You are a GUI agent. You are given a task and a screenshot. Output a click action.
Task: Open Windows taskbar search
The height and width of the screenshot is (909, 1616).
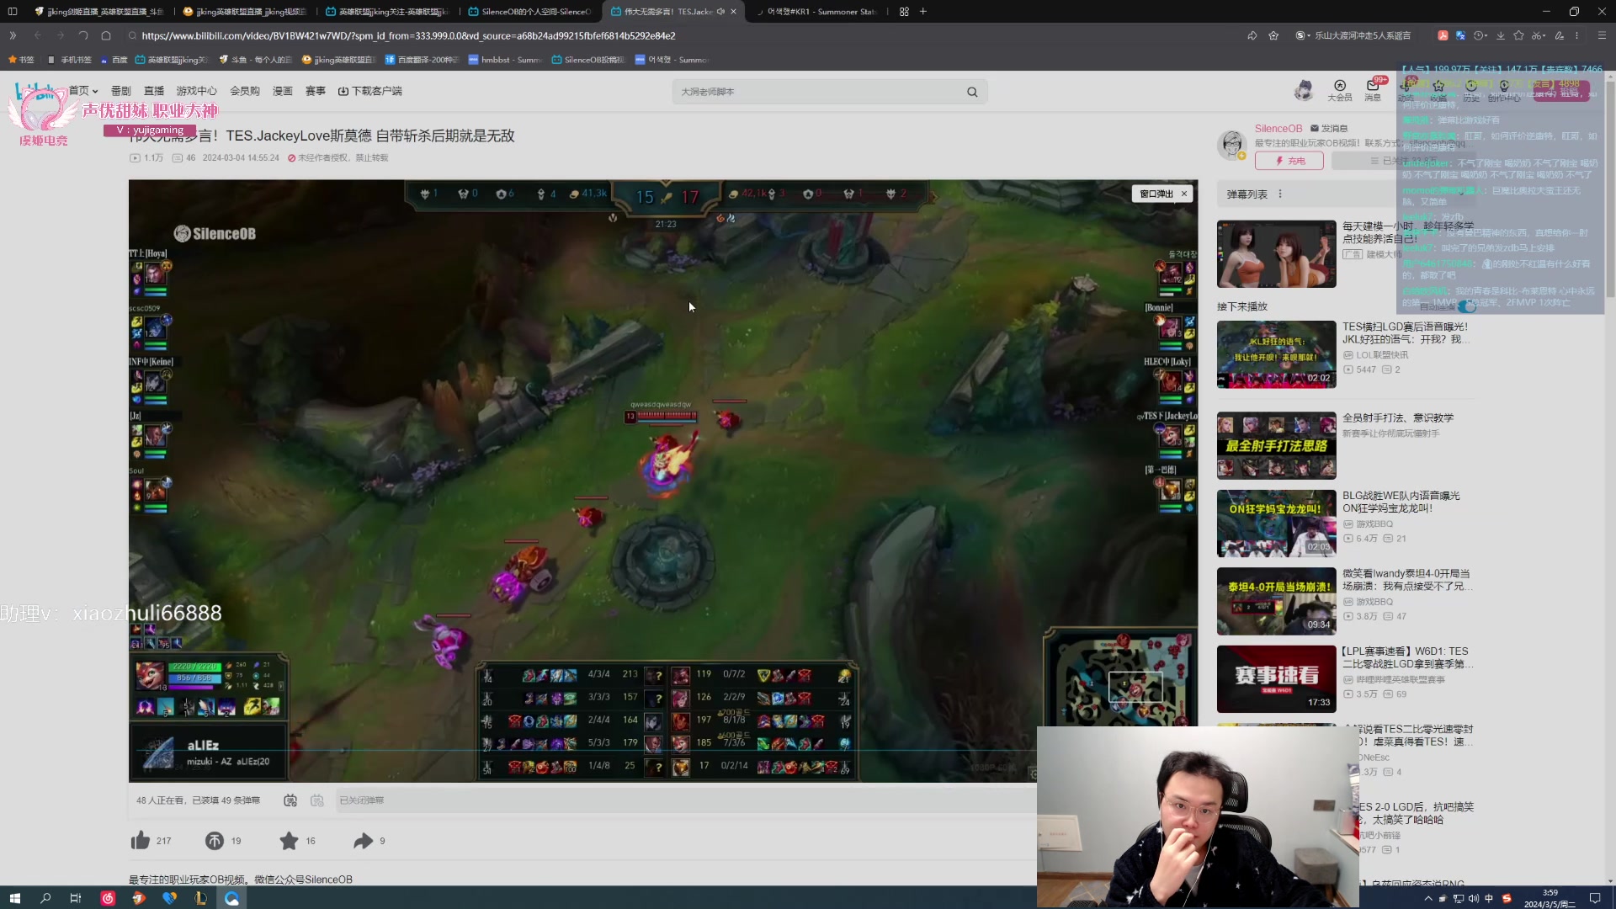pyautogui.click(x=45, y=898)
